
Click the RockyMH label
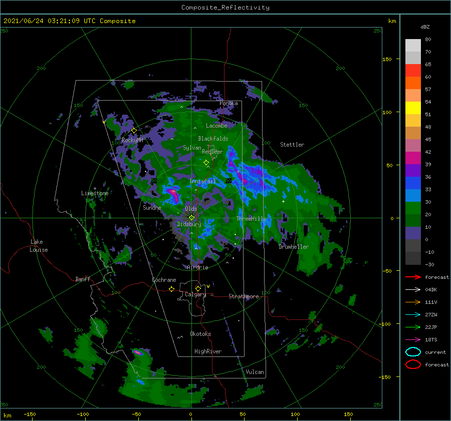click(x=132, y=140)
